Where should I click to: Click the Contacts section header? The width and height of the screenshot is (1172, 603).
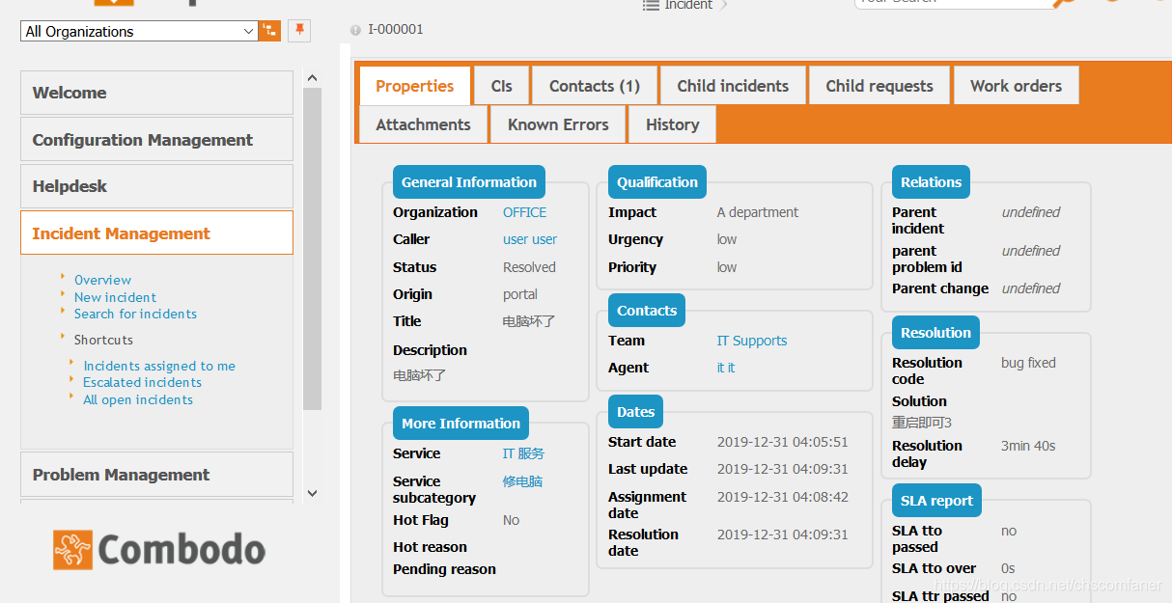point(647,310)
